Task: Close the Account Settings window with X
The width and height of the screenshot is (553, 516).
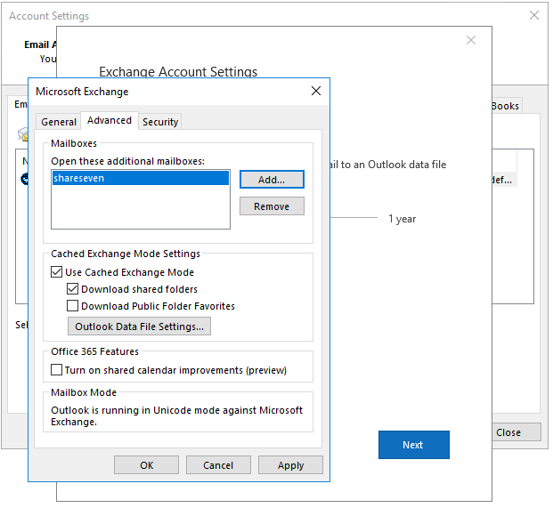Action: pos(534,15)
